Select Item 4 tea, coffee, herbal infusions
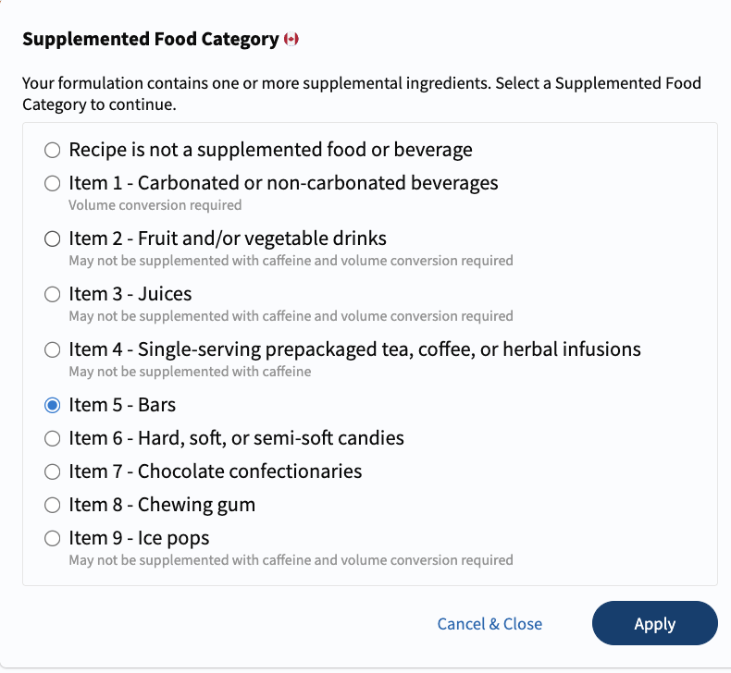 click(x=52, y=349)
